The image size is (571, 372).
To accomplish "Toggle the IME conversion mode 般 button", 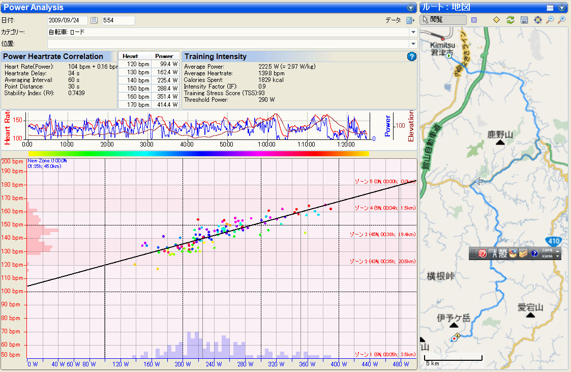I will point(503,253).
